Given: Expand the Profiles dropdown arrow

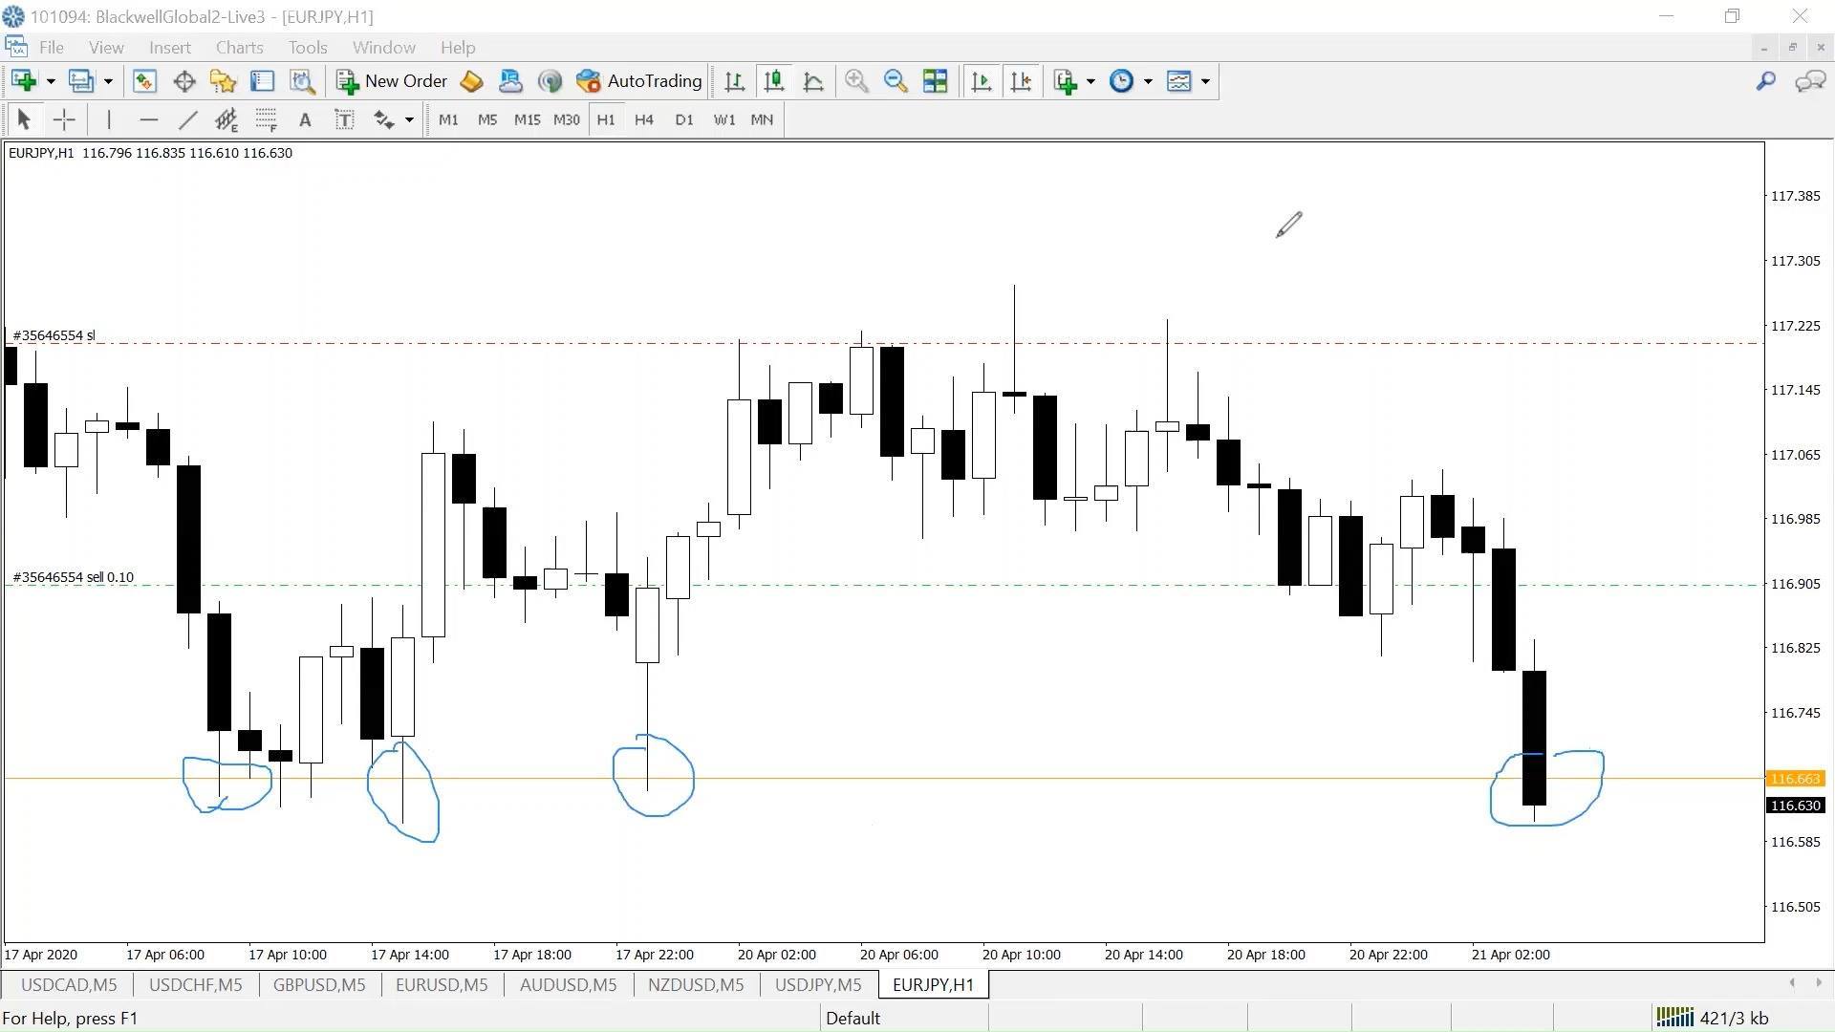Looking at the screenshot, I should (108, 81).
